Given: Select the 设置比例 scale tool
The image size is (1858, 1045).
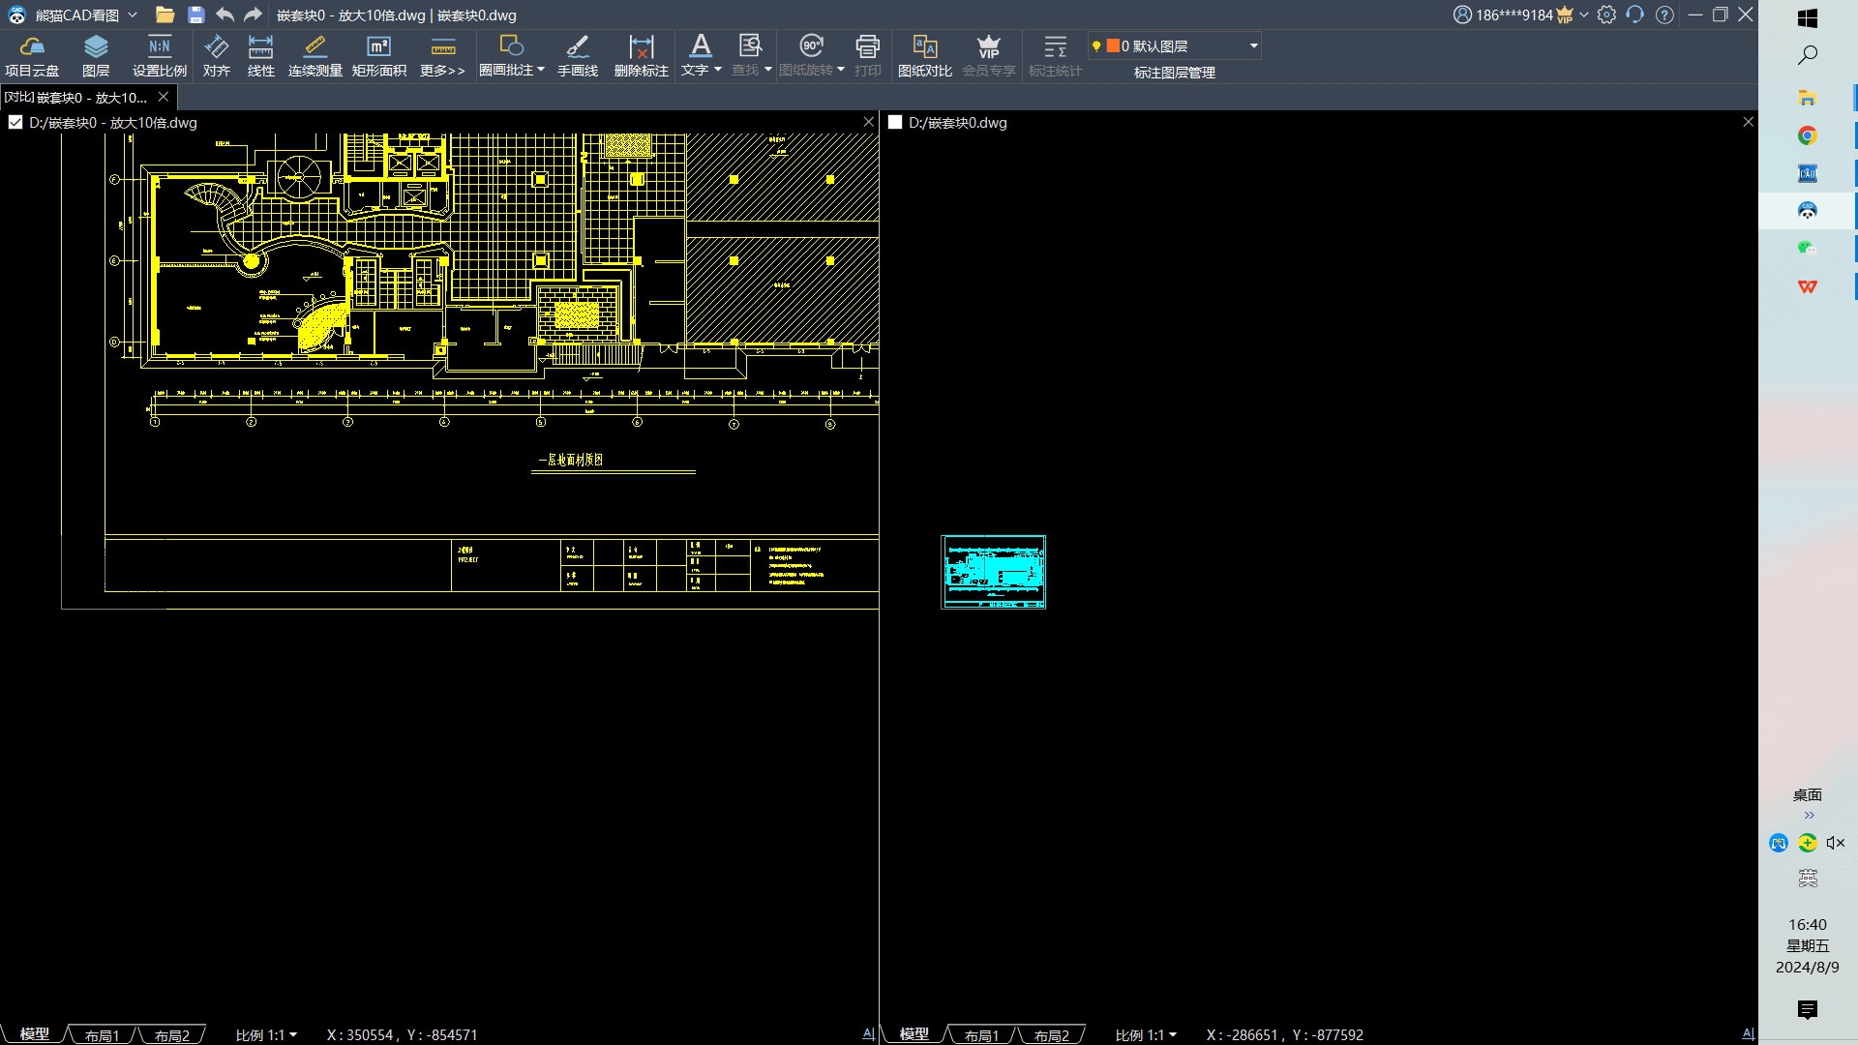Looking at the screenshot, I should pos(160,56).
